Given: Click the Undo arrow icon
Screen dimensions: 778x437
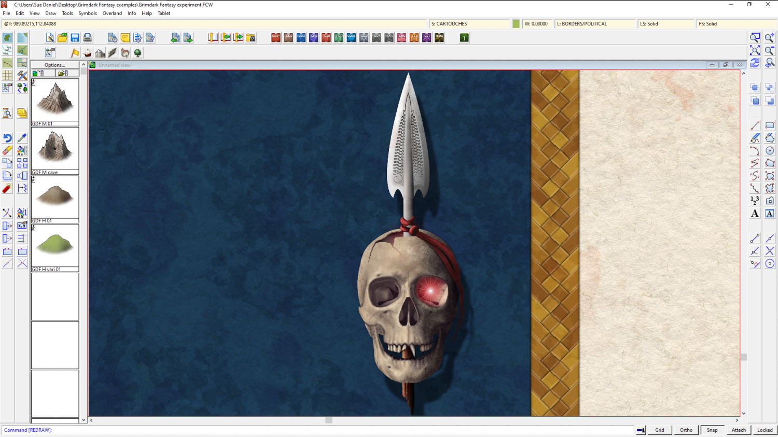Looking at the screenshot, I should pyautogui.click(x=7, y=138).
